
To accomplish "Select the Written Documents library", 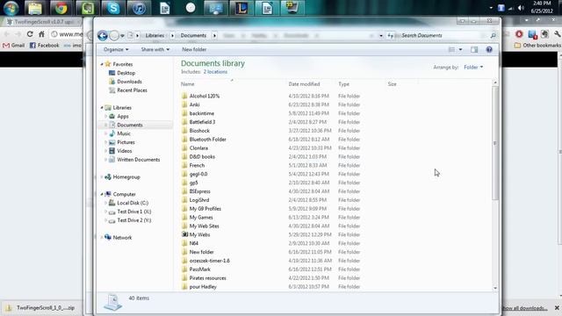I will point(139,160).
